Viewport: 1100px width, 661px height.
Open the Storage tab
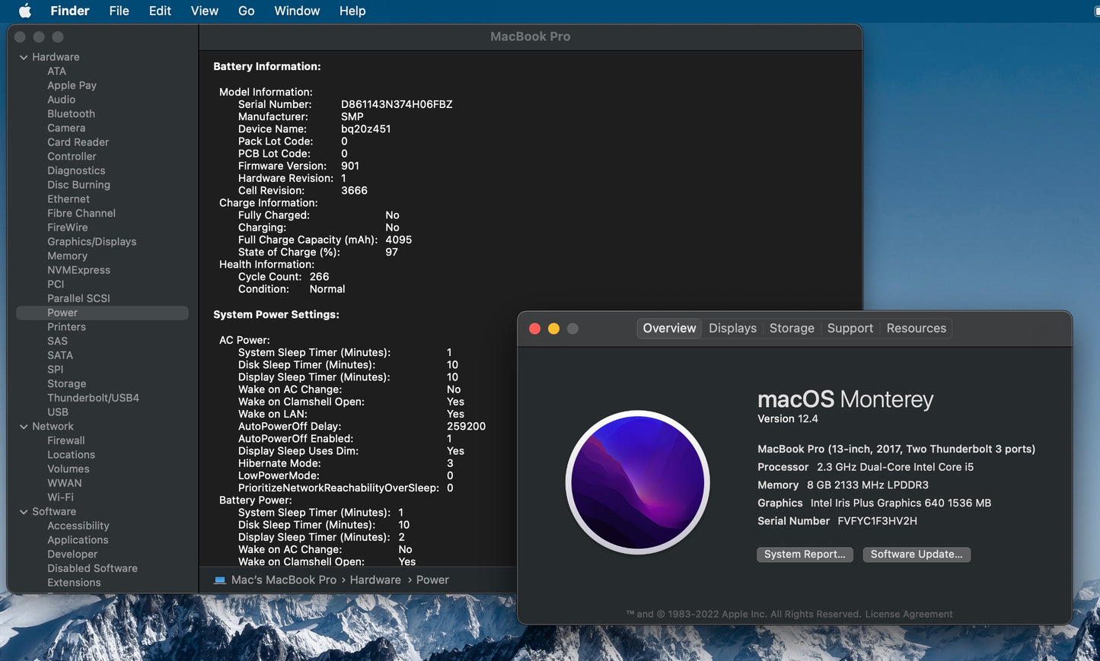click(792, 329)
